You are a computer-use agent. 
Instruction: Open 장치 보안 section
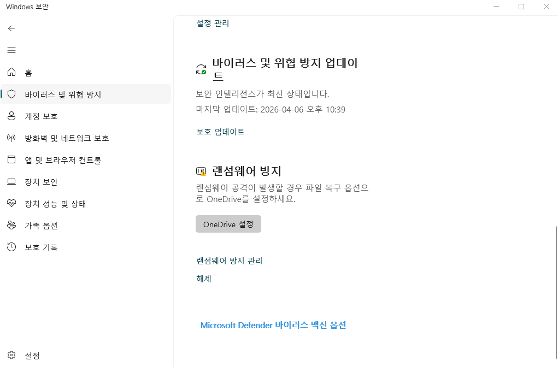pyautogui.click(x=85, y=182)
